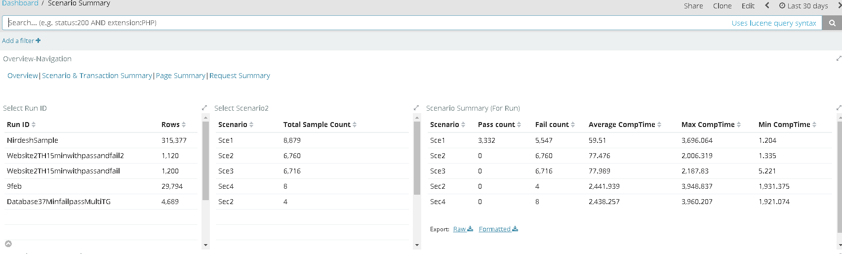
Task: Click the Lucene search input field
Action: tap(365, 23)
